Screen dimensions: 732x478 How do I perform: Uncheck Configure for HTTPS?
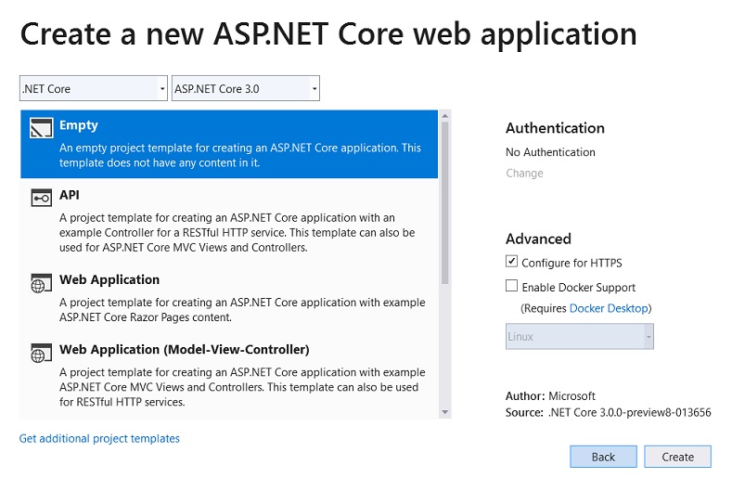click(511, 261)
